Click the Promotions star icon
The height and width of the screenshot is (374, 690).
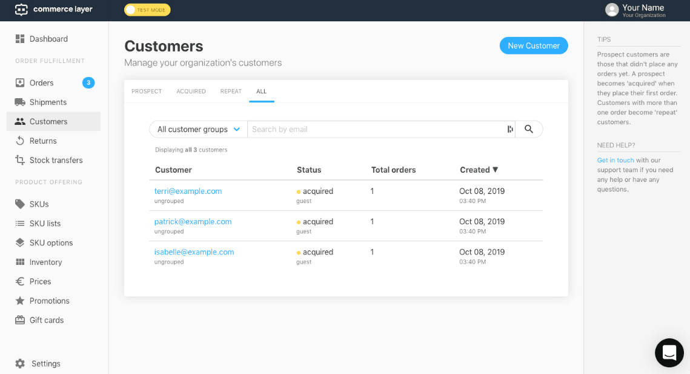click(x=20, y=301)
